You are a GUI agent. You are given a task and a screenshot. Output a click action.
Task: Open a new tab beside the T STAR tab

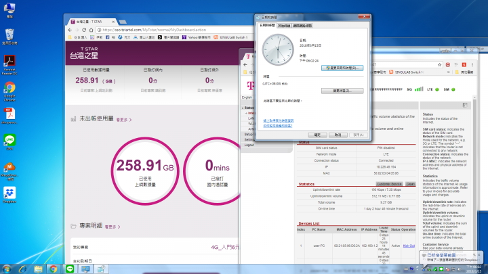123,22
